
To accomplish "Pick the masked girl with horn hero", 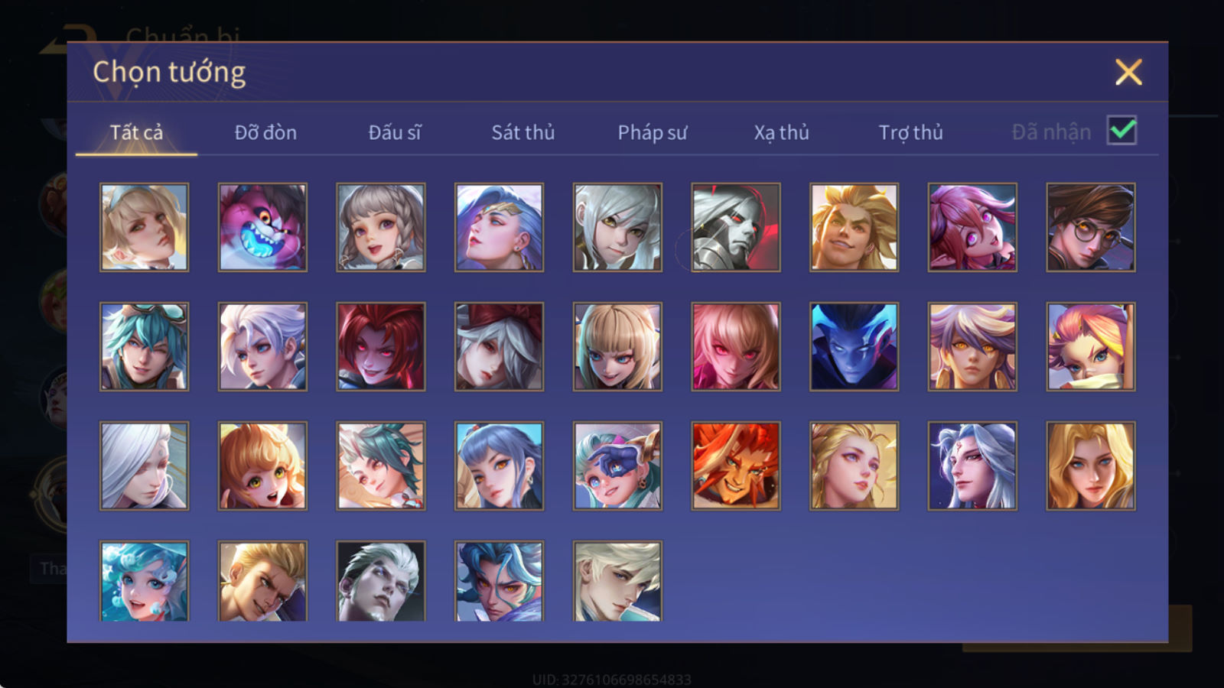I will tap(617, 466).
